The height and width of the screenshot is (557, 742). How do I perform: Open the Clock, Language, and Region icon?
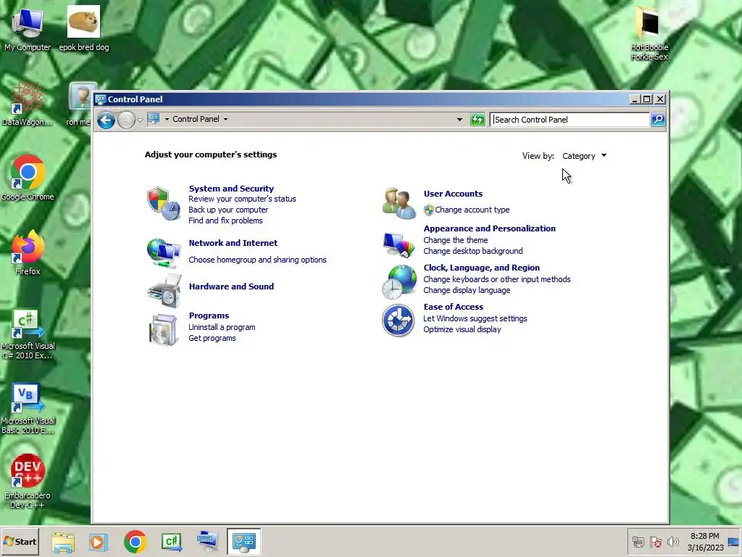[399, 281]
